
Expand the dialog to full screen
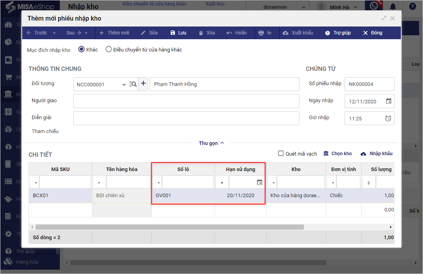[x=384, y=18]
